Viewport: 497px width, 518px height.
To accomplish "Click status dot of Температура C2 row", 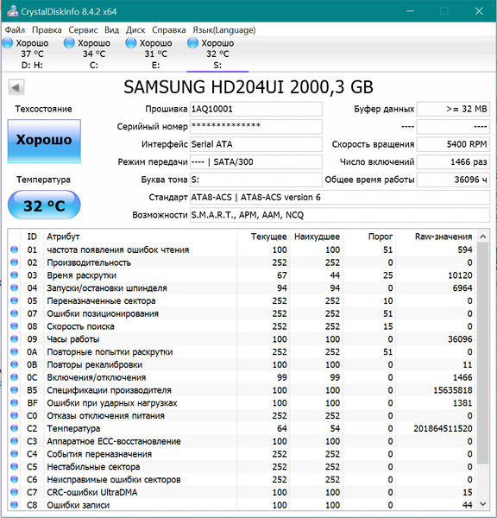I will pos(14,428).
